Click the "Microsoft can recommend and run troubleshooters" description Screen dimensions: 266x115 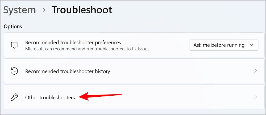click(87, 49)
